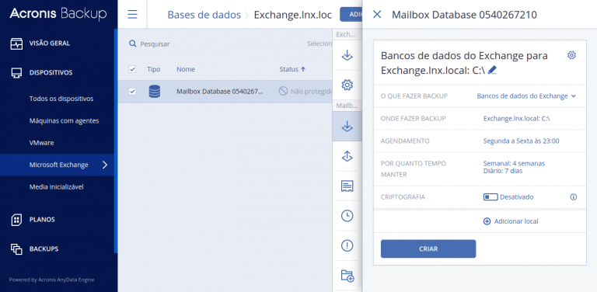
Task: Click Mailbox Database 0540267... row name
Action: [x=220, y=92]
